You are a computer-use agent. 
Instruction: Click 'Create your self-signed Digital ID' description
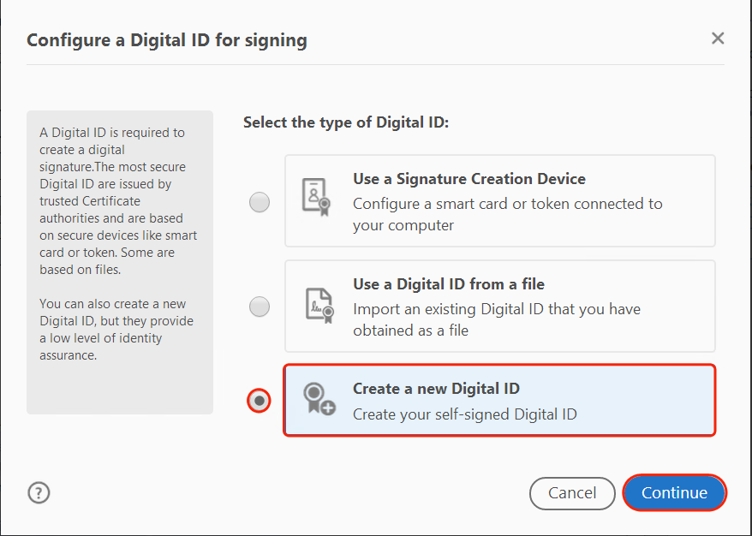pyautogui.click(x=464, y=414)
